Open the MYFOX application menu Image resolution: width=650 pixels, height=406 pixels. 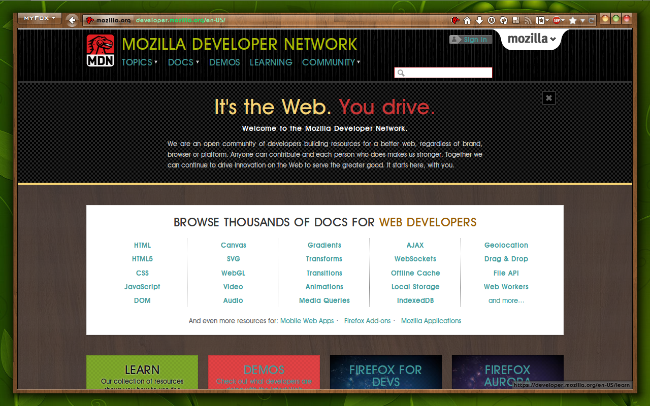[x=40, y=18]
